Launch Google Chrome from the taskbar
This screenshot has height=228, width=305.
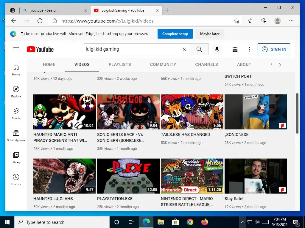pyautogui.click(x=190, y=222)
